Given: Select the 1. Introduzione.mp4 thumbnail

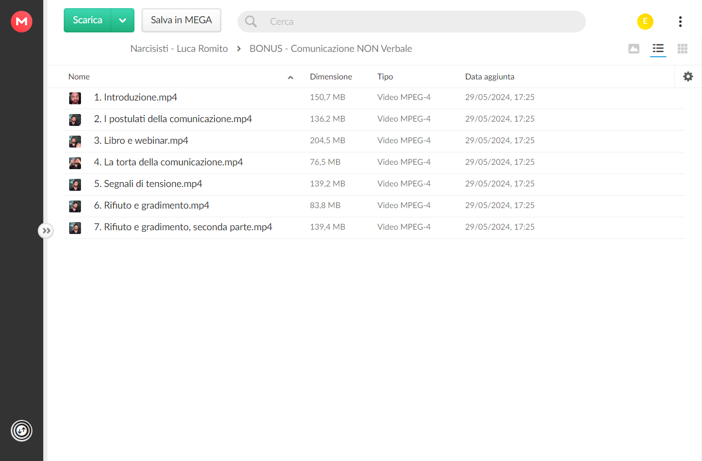Looking at the screenshot, I should (75, 98).
